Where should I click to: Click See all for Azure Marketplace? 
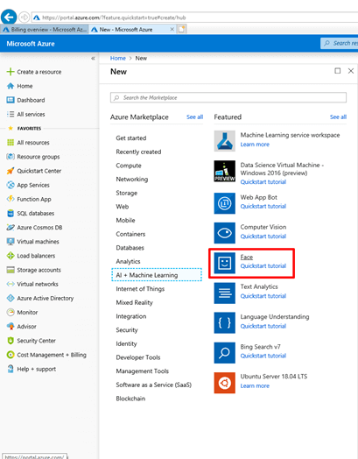[x=194, y=117]
